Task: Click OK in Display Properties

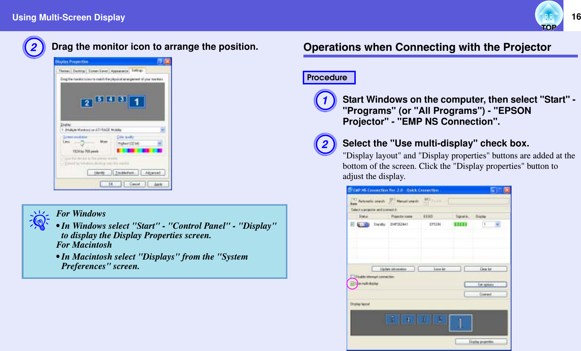Action: (x=111, y=184)
